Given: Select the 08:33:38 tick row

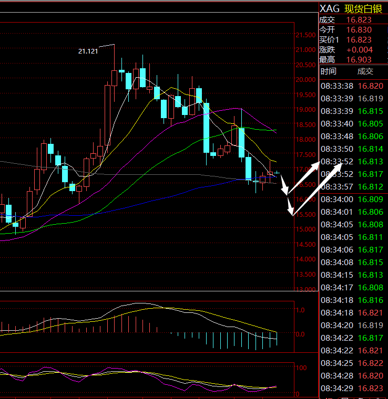Looking at the screenshot, I should click(x=352, y=86).
